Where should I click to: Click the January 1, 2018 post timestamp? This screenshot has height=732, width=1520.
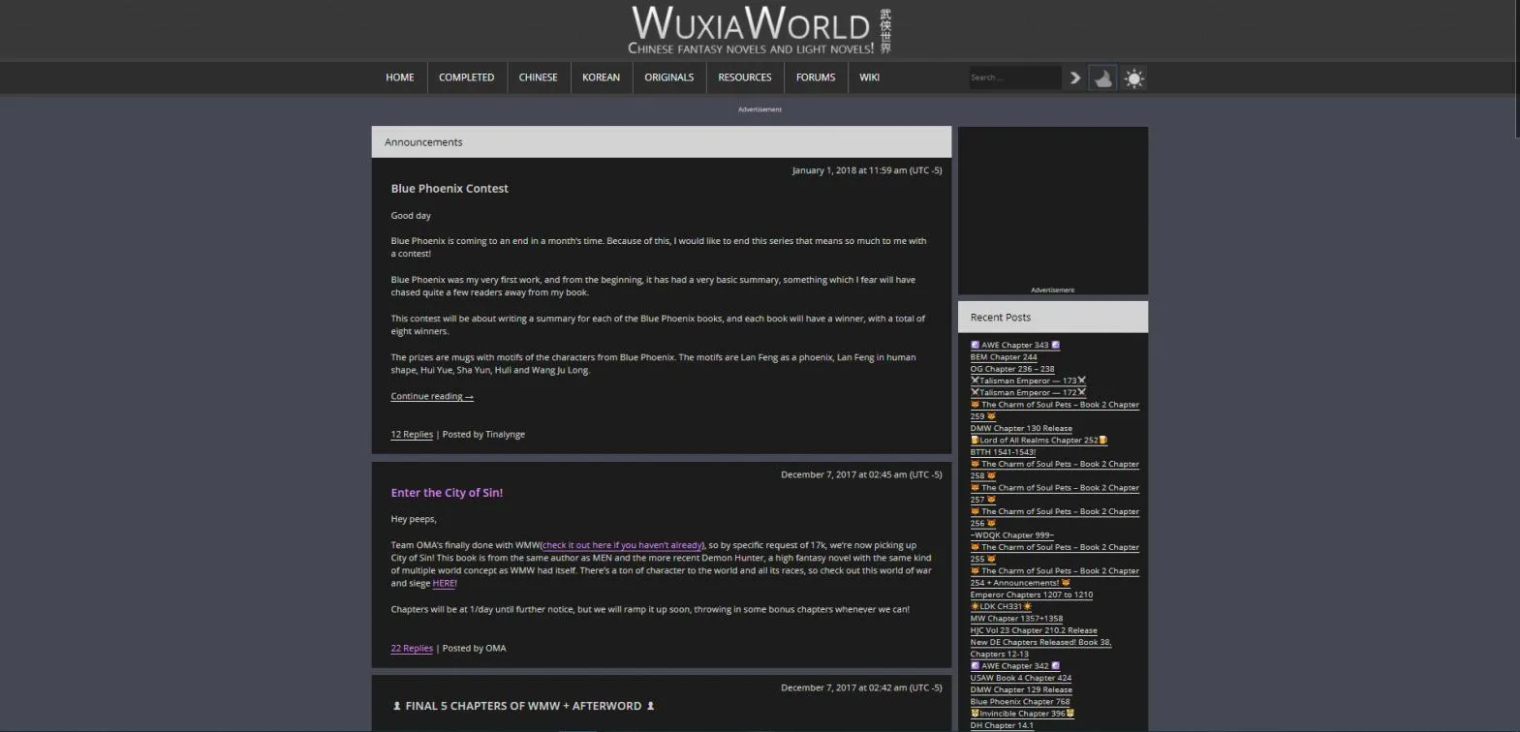tap(866, 170)
